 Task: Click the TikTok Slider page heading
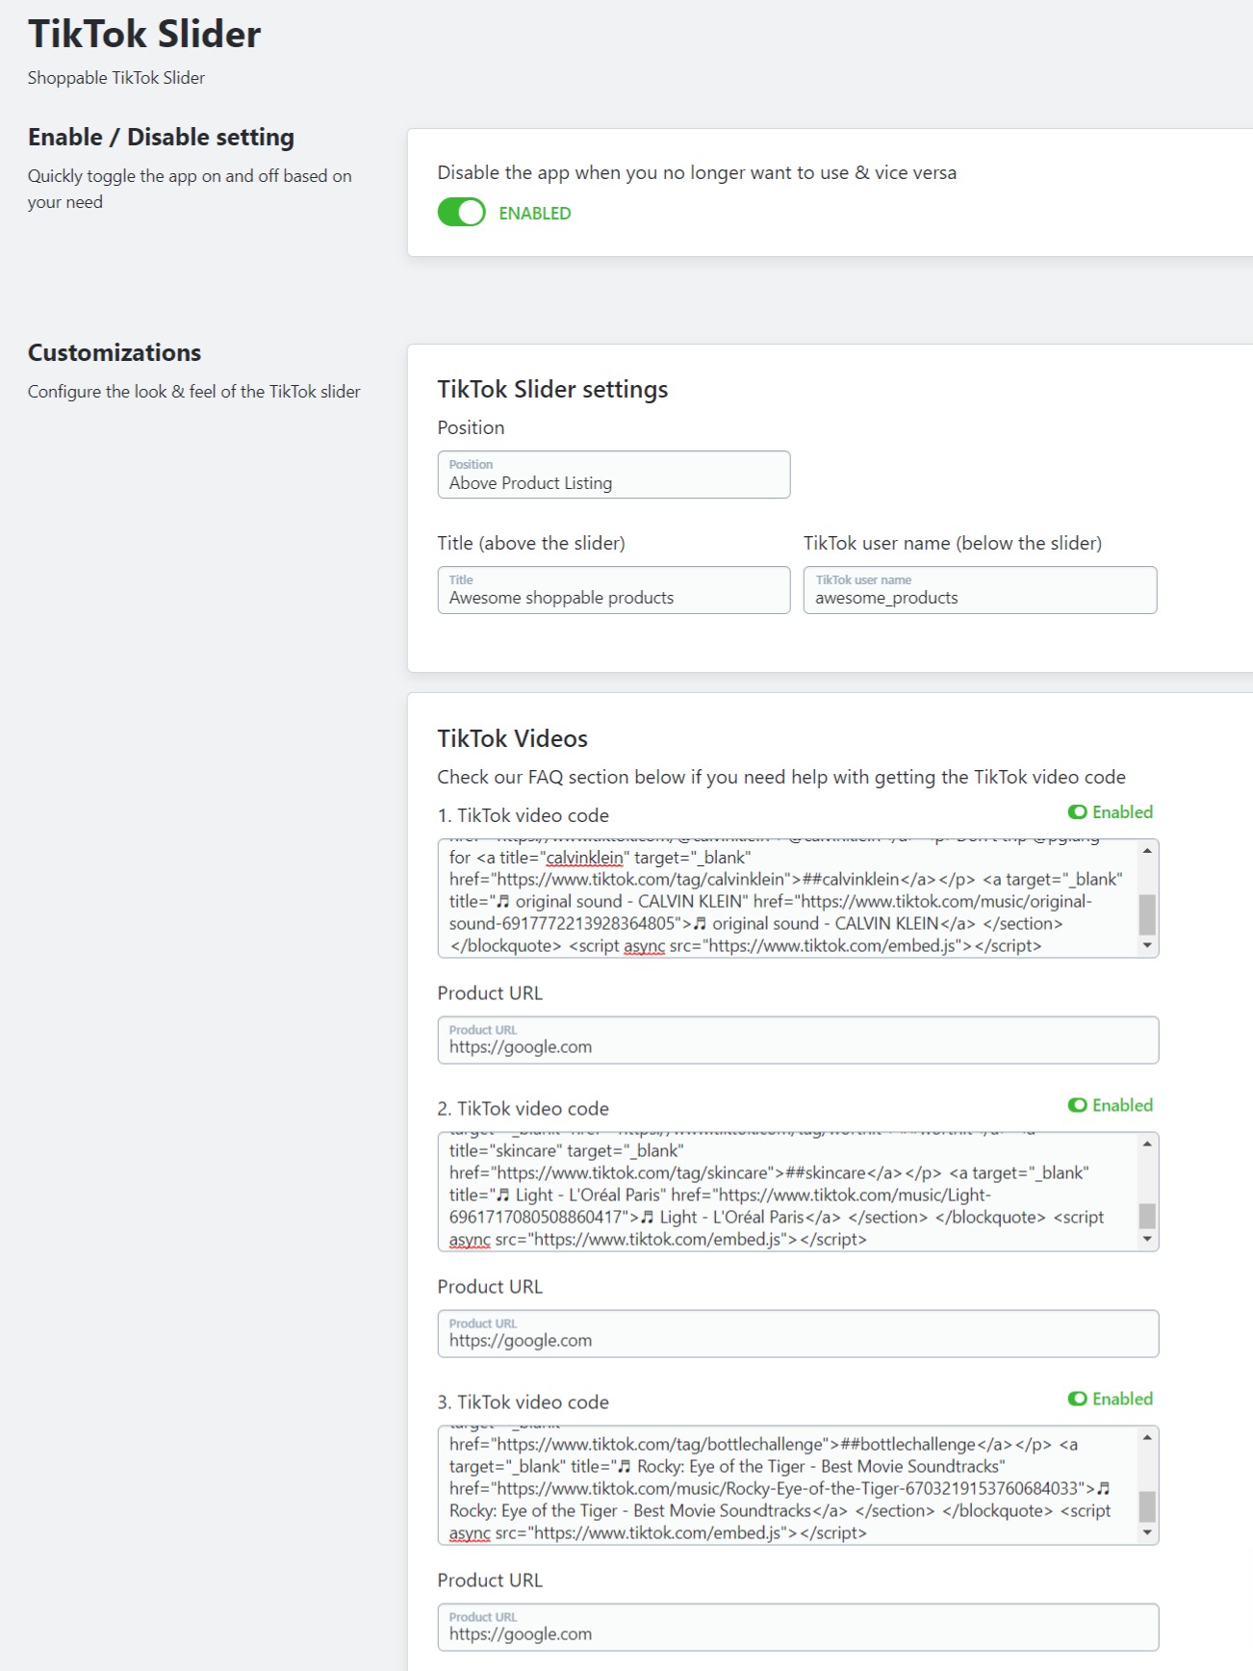pos(144,34)
